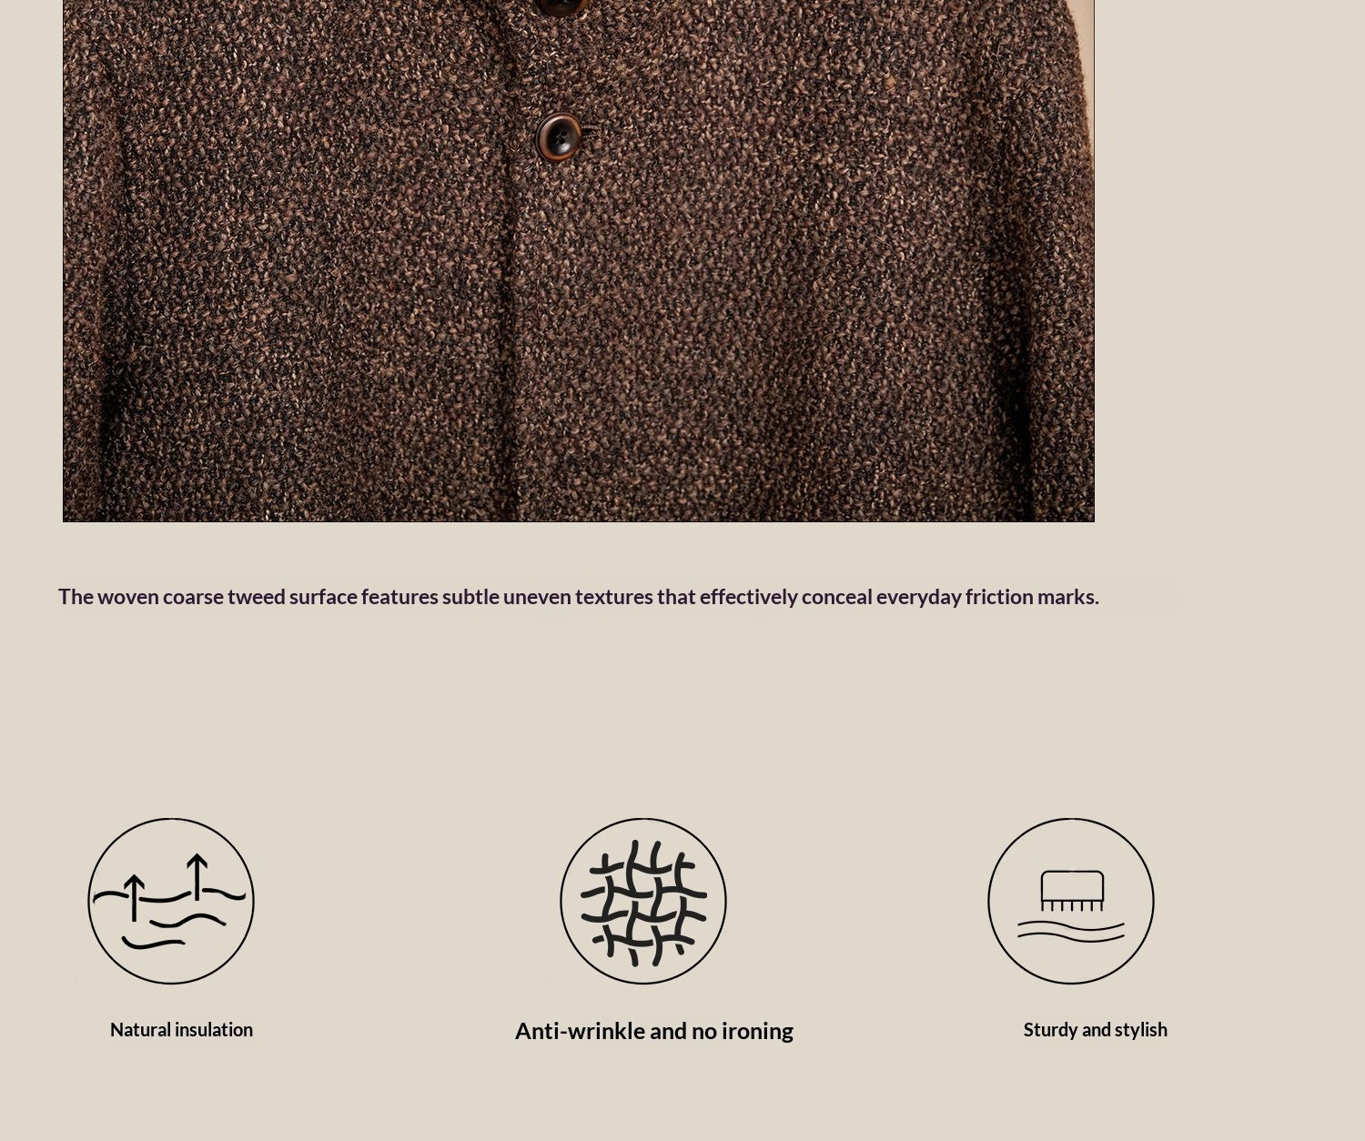Click the partially visible top coat button
The image size is (1365, 1141).
pyautogui.click(x=559, y=7)
